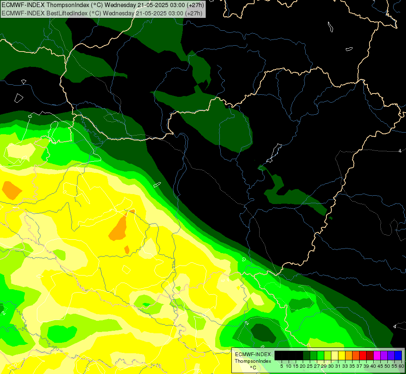Click the legend tick label '10'
406x374 pixels.
click(289, 366)
